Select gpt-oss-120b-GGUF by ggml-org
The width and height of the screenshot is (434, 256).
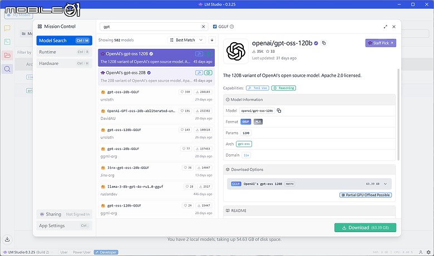(156, 209)
